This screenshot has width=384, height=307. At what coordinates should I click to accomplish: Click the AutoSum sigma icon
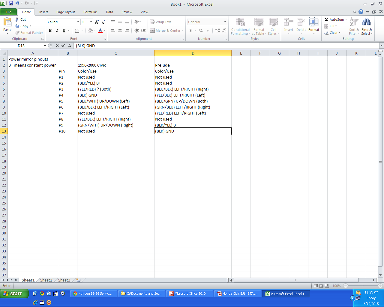326,19
